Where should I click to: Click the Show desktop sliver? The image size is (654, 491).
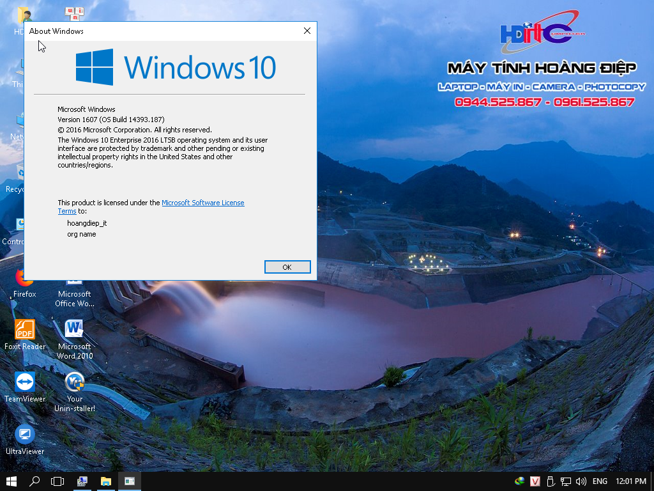[652, 481]
